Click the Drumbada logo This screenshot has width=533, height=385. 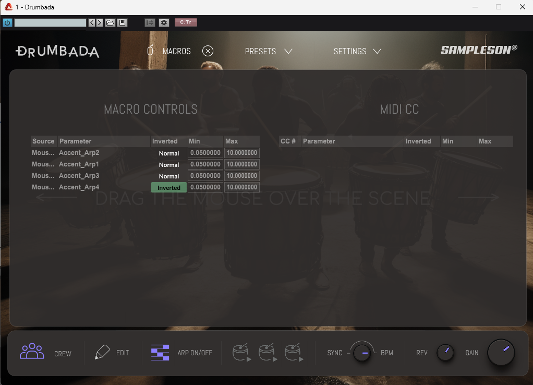click(x=57, y=51)
